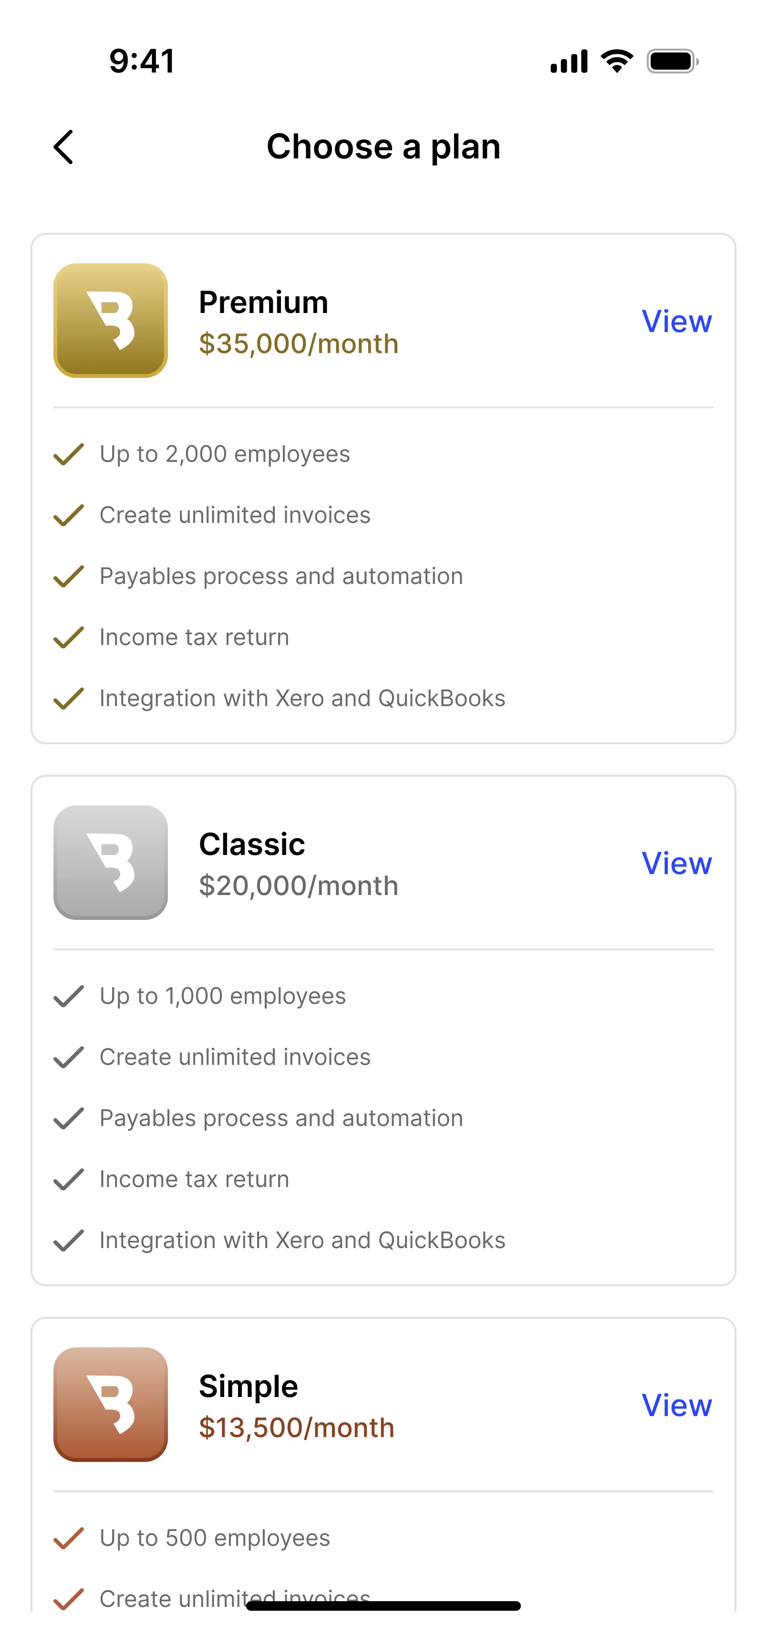Tap Premium's Payables process and automation feature
767x1626 pixels.
click(x=281, y=576)
